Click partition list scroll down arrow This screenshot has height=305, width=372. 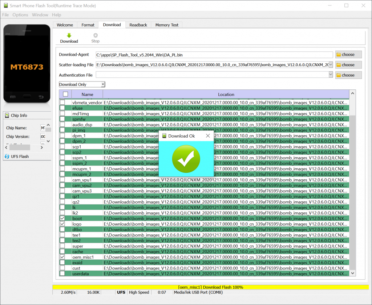[x=352, y=273]
